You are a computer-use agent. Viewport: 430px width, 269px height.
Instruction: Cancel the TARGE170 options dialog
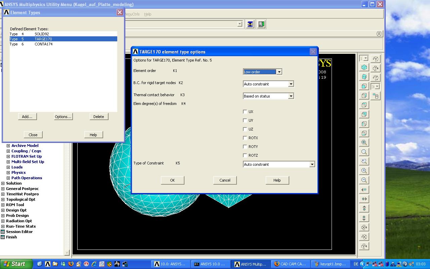pos(225,180)
